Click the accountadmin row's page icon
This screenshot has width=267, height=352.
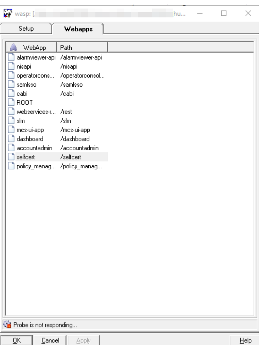click(x=11, y=148)
